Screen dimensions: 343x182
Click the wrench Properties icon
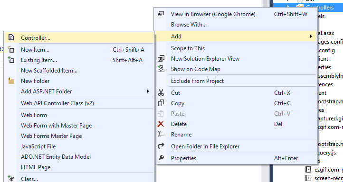(x=161, y=158)
